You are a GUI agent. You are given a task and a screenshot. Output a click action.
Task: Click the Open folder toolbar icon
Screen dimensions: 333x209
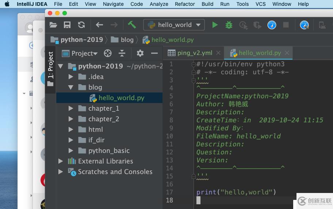coord(53,25)
